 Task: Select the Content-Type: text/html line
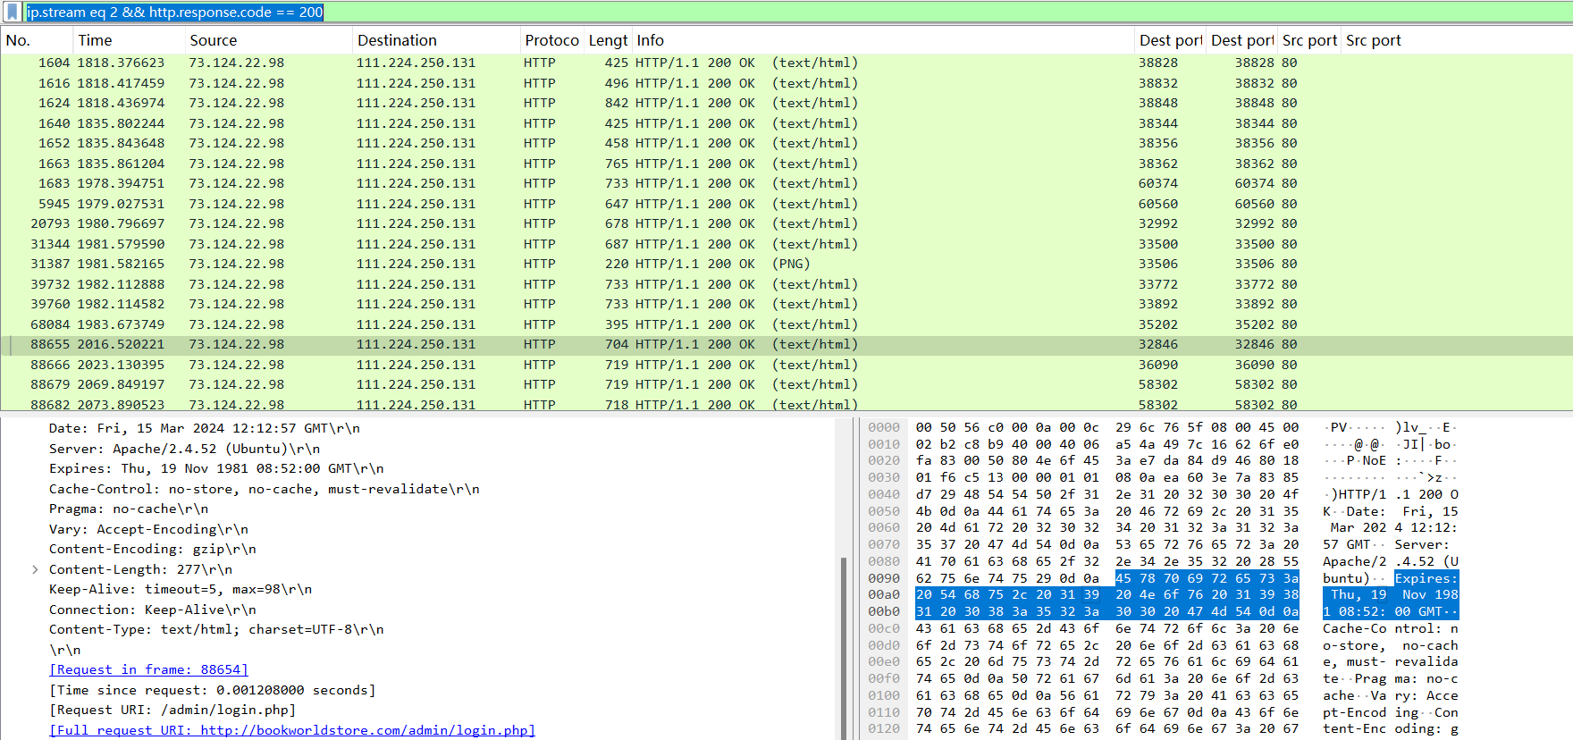point(216,629)
